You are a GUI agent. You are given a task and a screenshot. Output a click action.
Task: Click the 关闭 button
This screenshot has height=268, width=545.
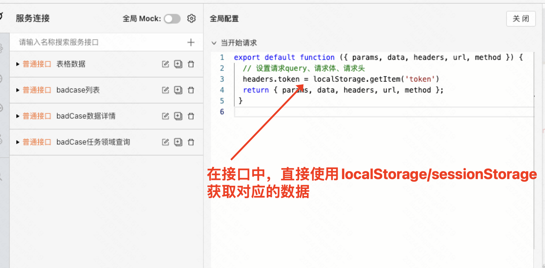pos(521,19)
